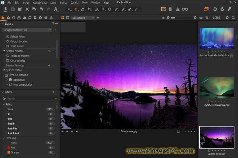This screenshot has width=238, height=158.
Task: Switch to multi-view grid viewer mode
Action: click(63, 18)
